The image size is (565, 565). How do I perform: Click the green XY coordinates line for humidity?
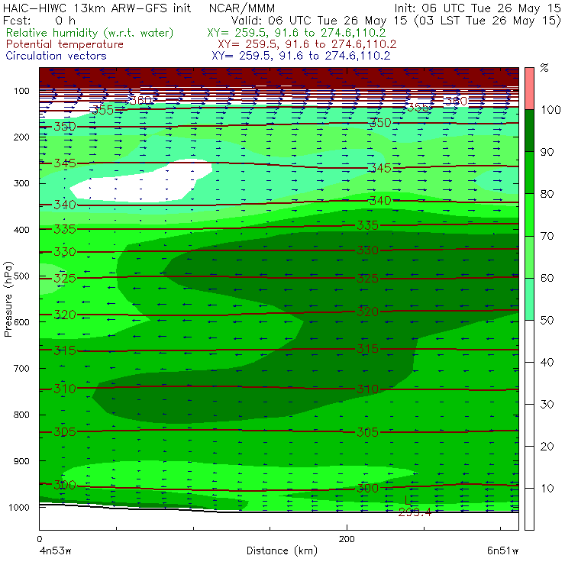(x=296, y=33)
